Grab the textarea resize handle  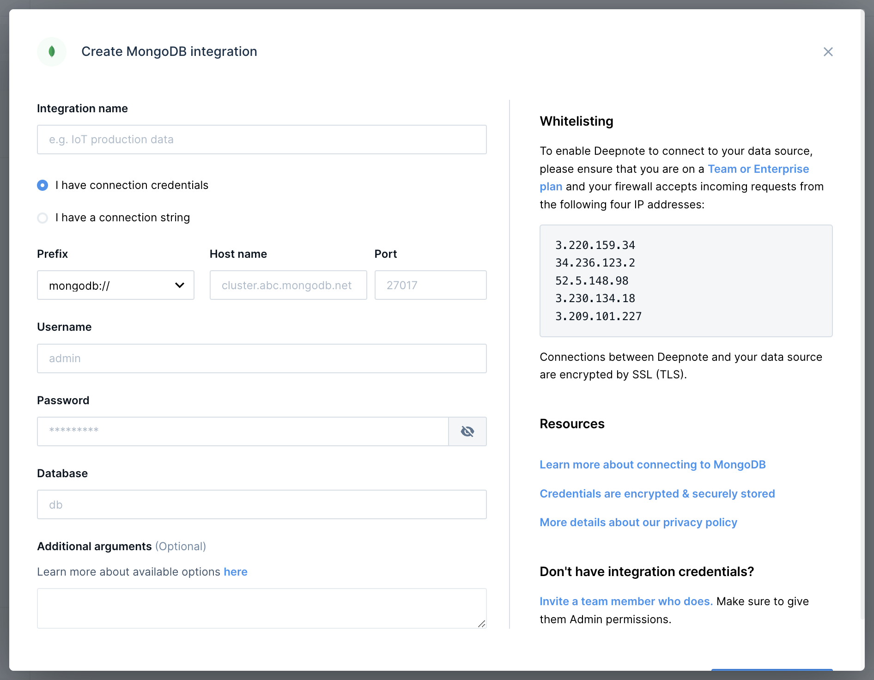point(481,624)
